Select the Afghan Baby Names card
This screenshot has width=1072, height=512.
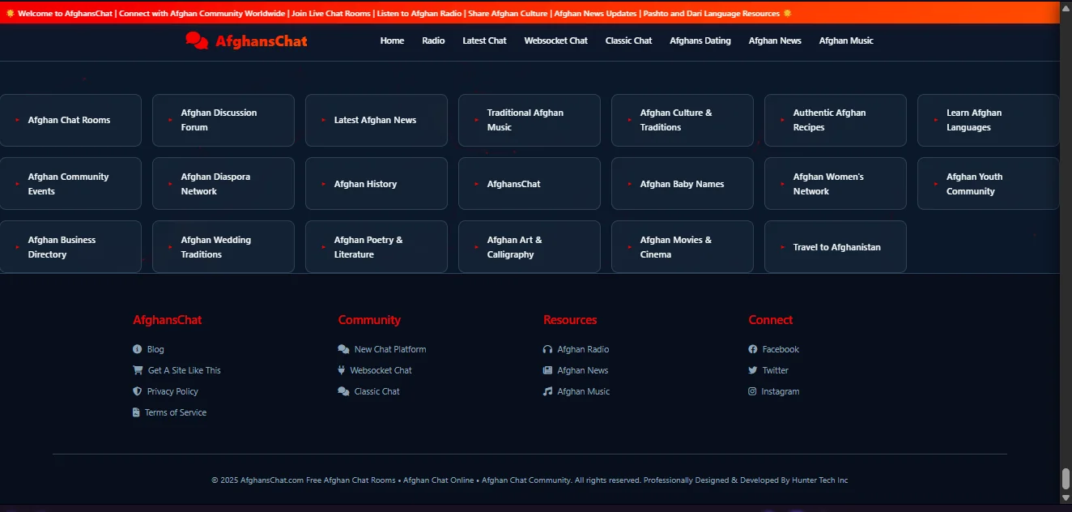[x=682, y=184]
